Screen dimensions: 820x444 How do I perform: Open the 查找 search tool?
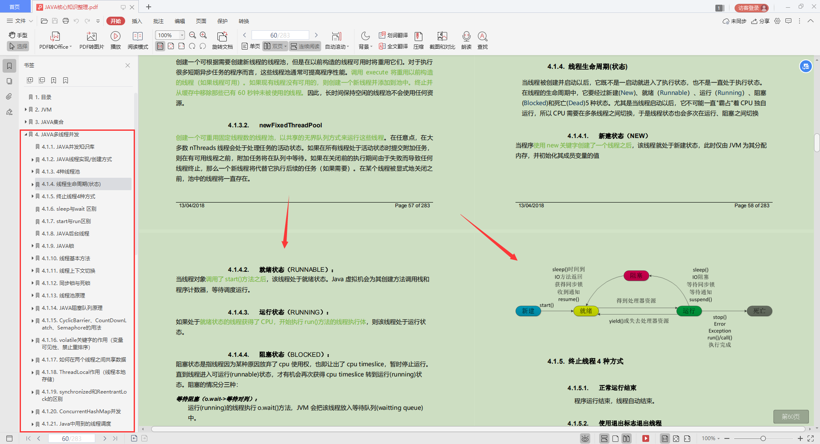(x=483, y=41)
